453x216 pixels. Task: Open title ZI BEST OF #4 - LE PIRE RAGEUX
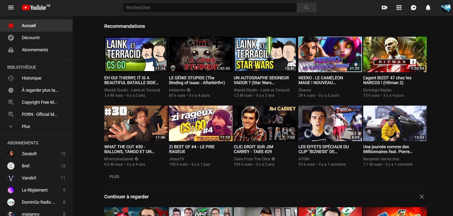(x=192, y=149)
